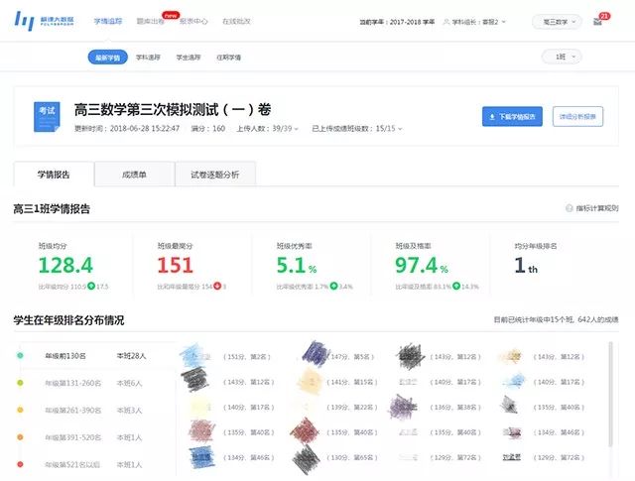Screen dimensions: 635x481
Task: Click the blue logo at top left
Action: pos(44,21)
